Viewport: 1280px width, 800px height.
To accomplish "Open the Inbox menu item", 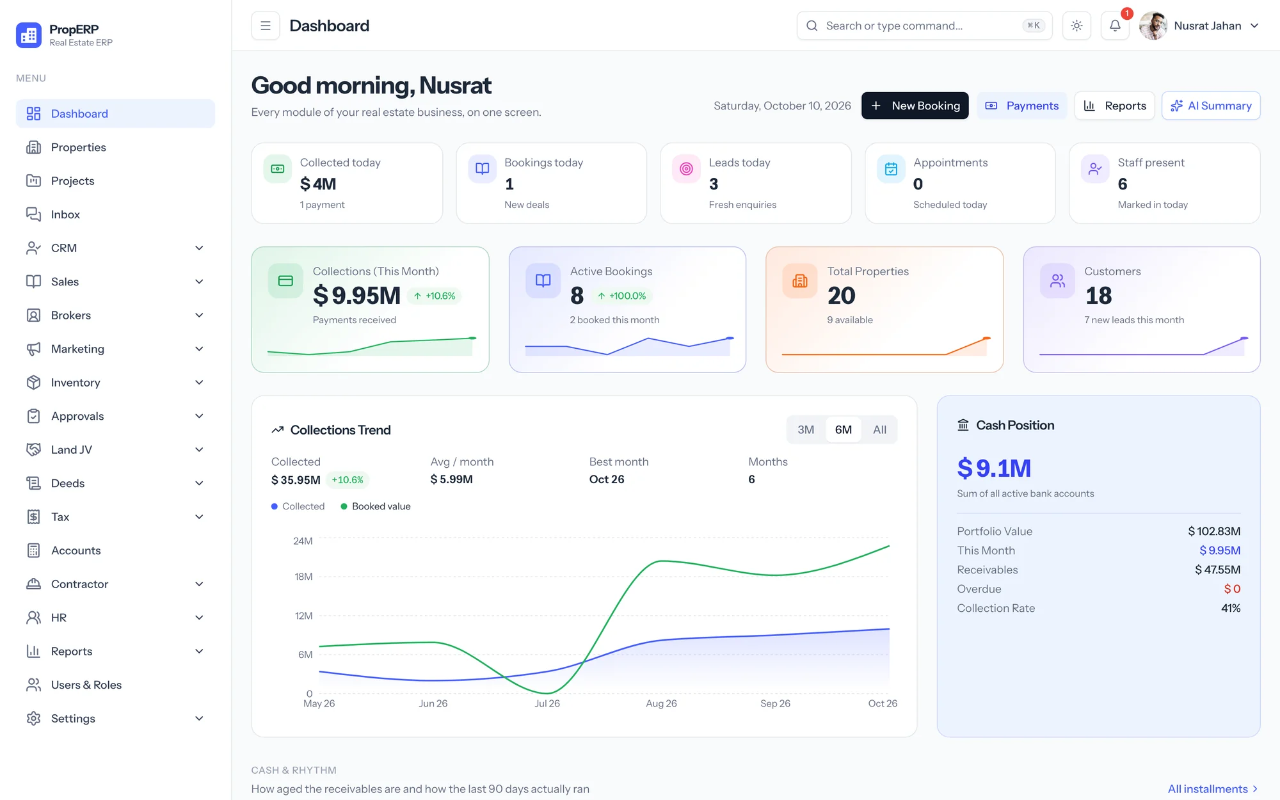I will point(115,214).
